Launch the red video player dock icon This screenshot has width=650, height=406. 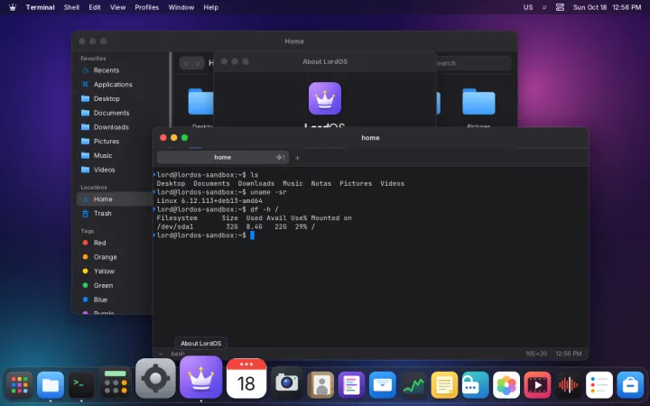point(537,385)
